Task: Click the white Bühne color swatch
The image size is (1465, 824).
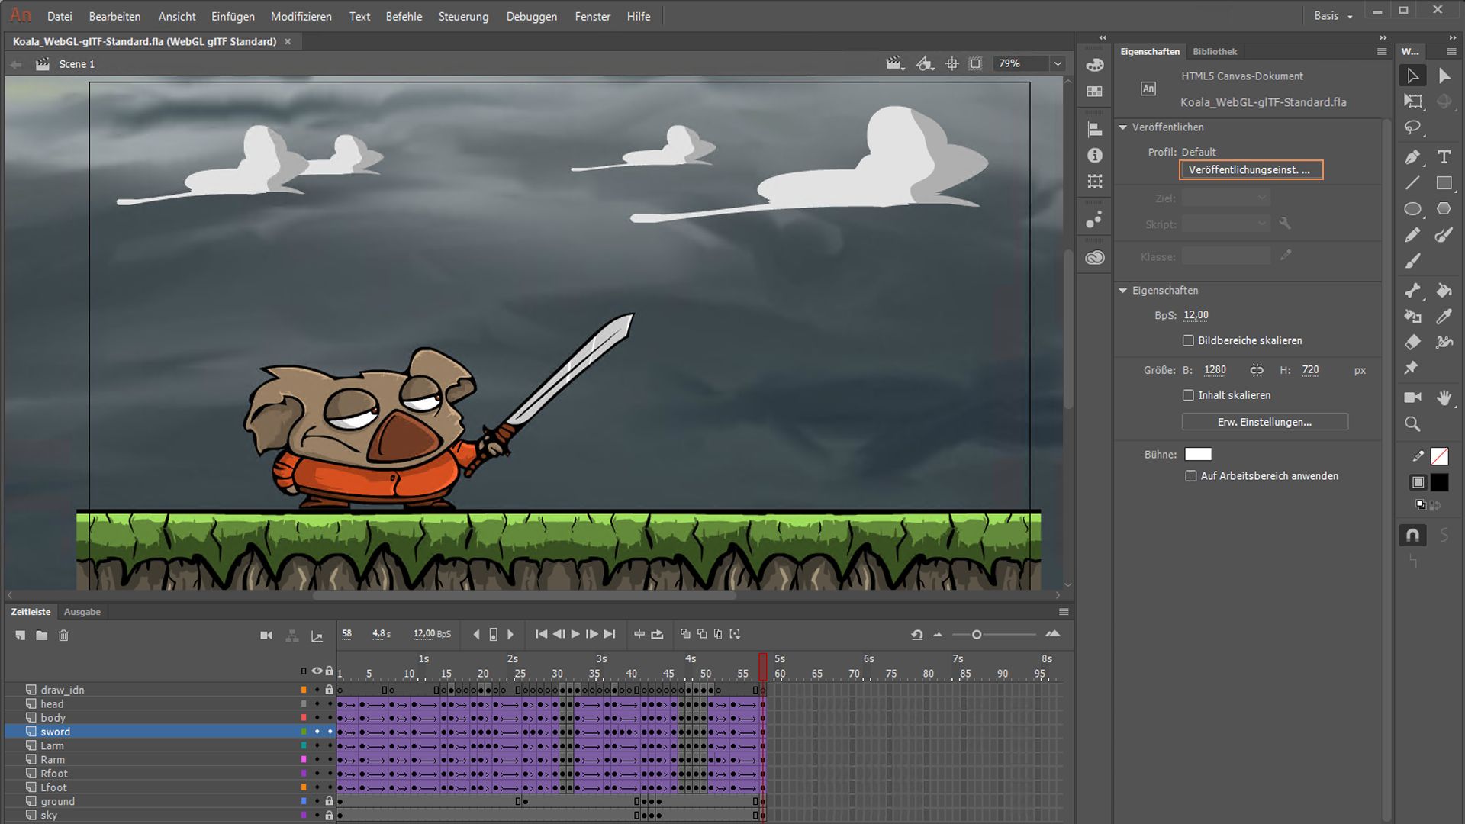Action: click(1197, 455)
